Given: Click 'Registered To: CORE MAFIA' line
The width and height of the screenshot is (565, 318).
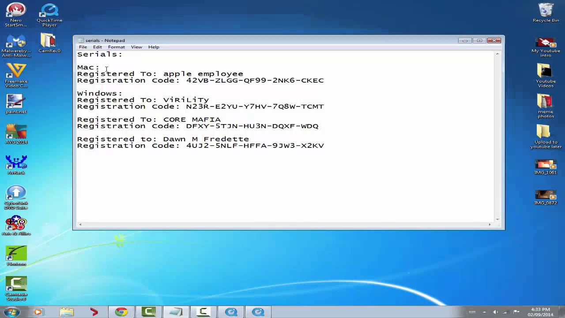Looking at the screenshot, I should coord(149,119).
